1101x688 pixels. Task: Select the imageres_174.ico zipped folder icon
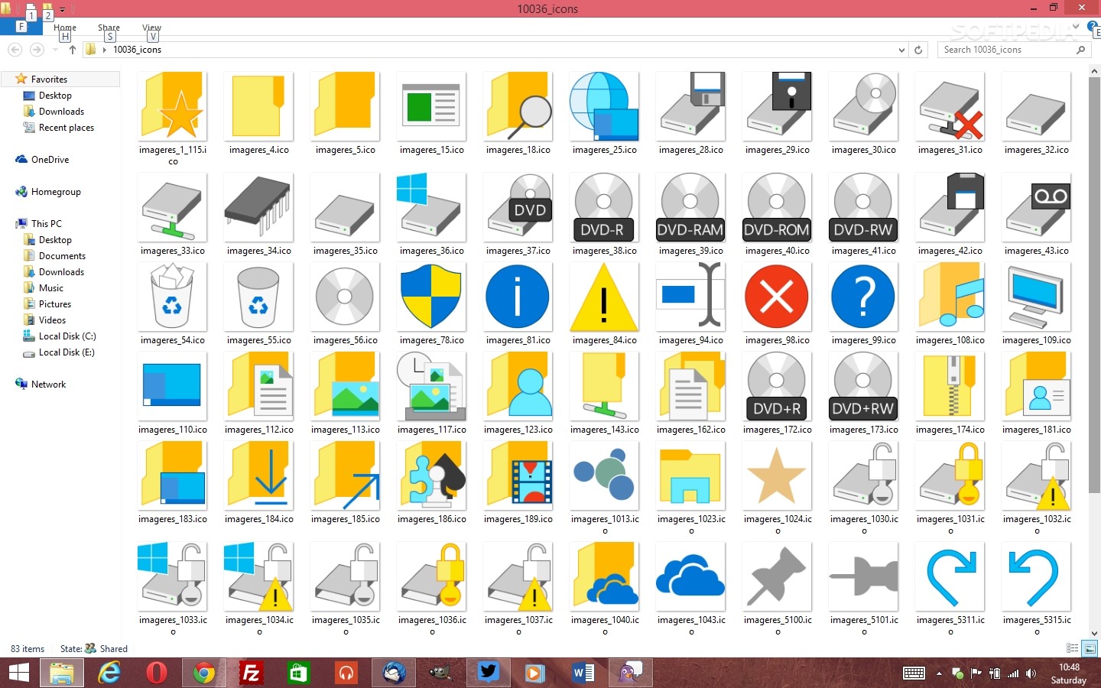(950, 386)
